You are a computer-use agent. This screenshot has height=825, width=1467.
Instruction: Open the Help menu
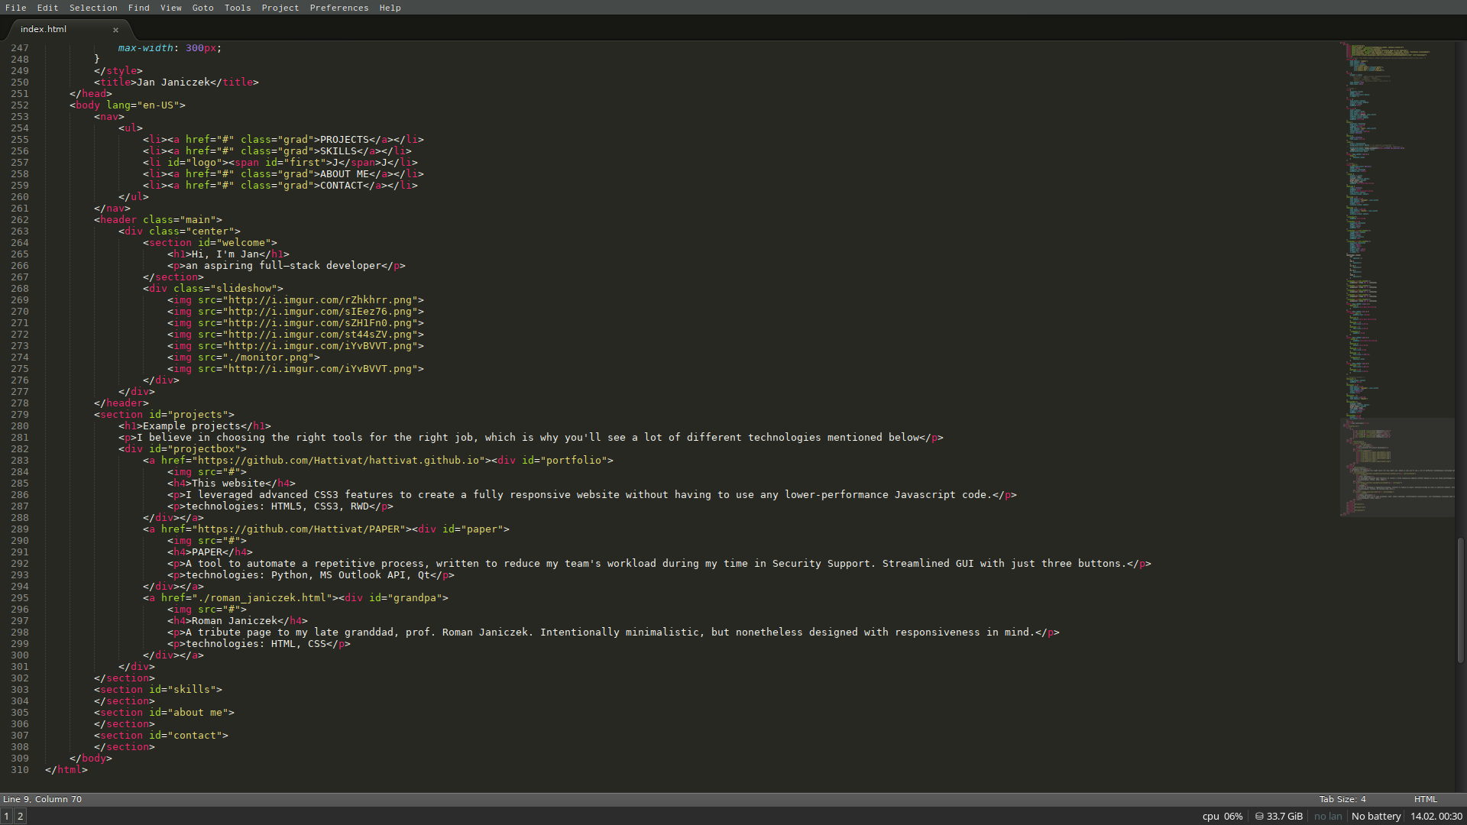(390, 8)
